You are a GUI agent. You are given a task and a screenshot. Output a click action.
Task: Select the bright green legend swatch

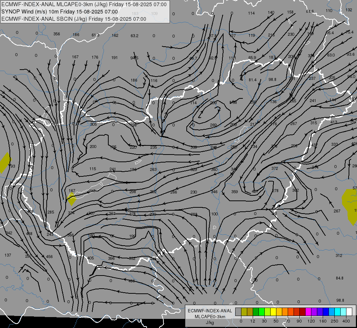coord(261,312)
